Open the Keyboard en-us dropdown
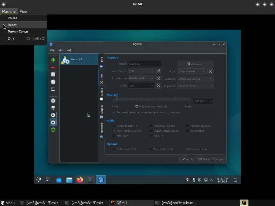The image size is (275, 206). click(196, 86)
